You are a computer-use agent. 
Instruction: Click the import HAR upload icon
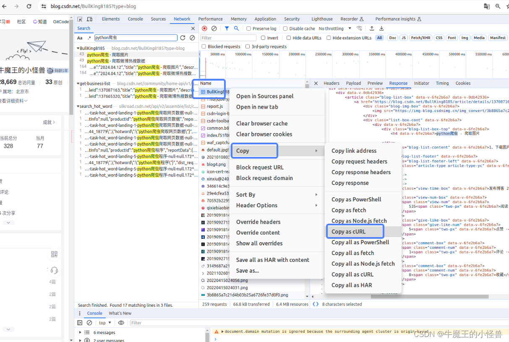372,29
